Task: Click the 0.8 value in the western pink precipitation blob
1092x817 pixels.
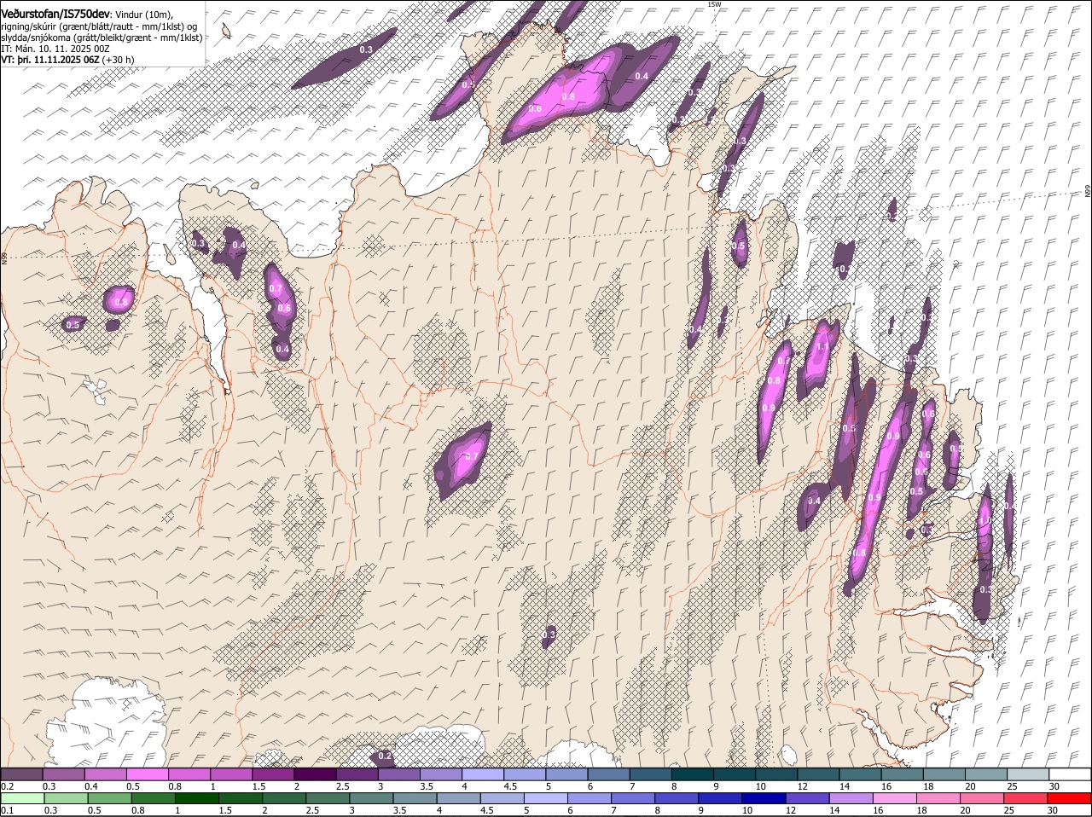Action: (121, 302)
